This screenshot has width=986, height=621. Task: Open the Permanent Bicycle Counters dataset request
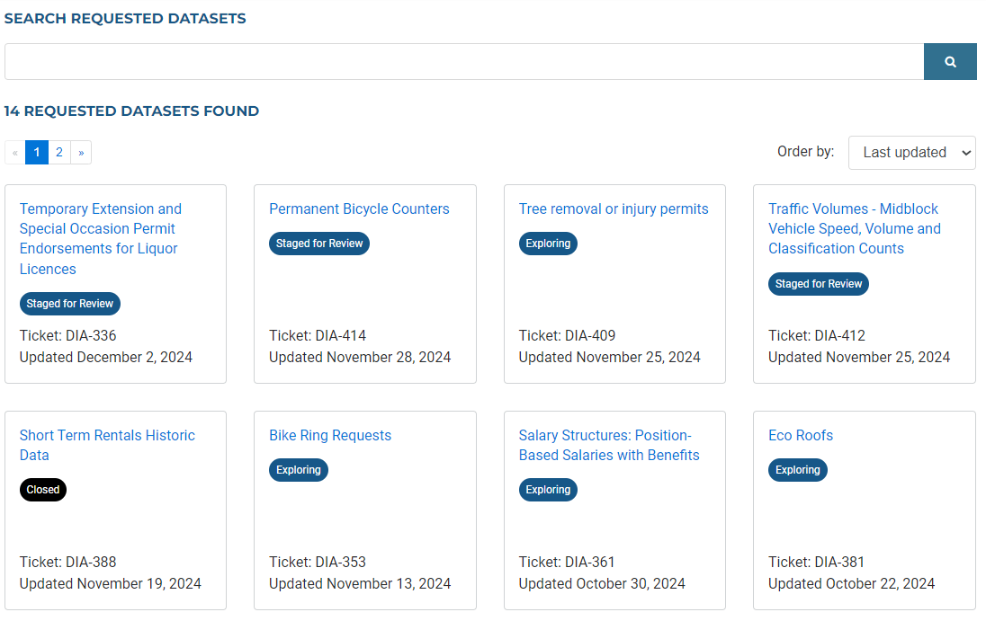(359, 208)
